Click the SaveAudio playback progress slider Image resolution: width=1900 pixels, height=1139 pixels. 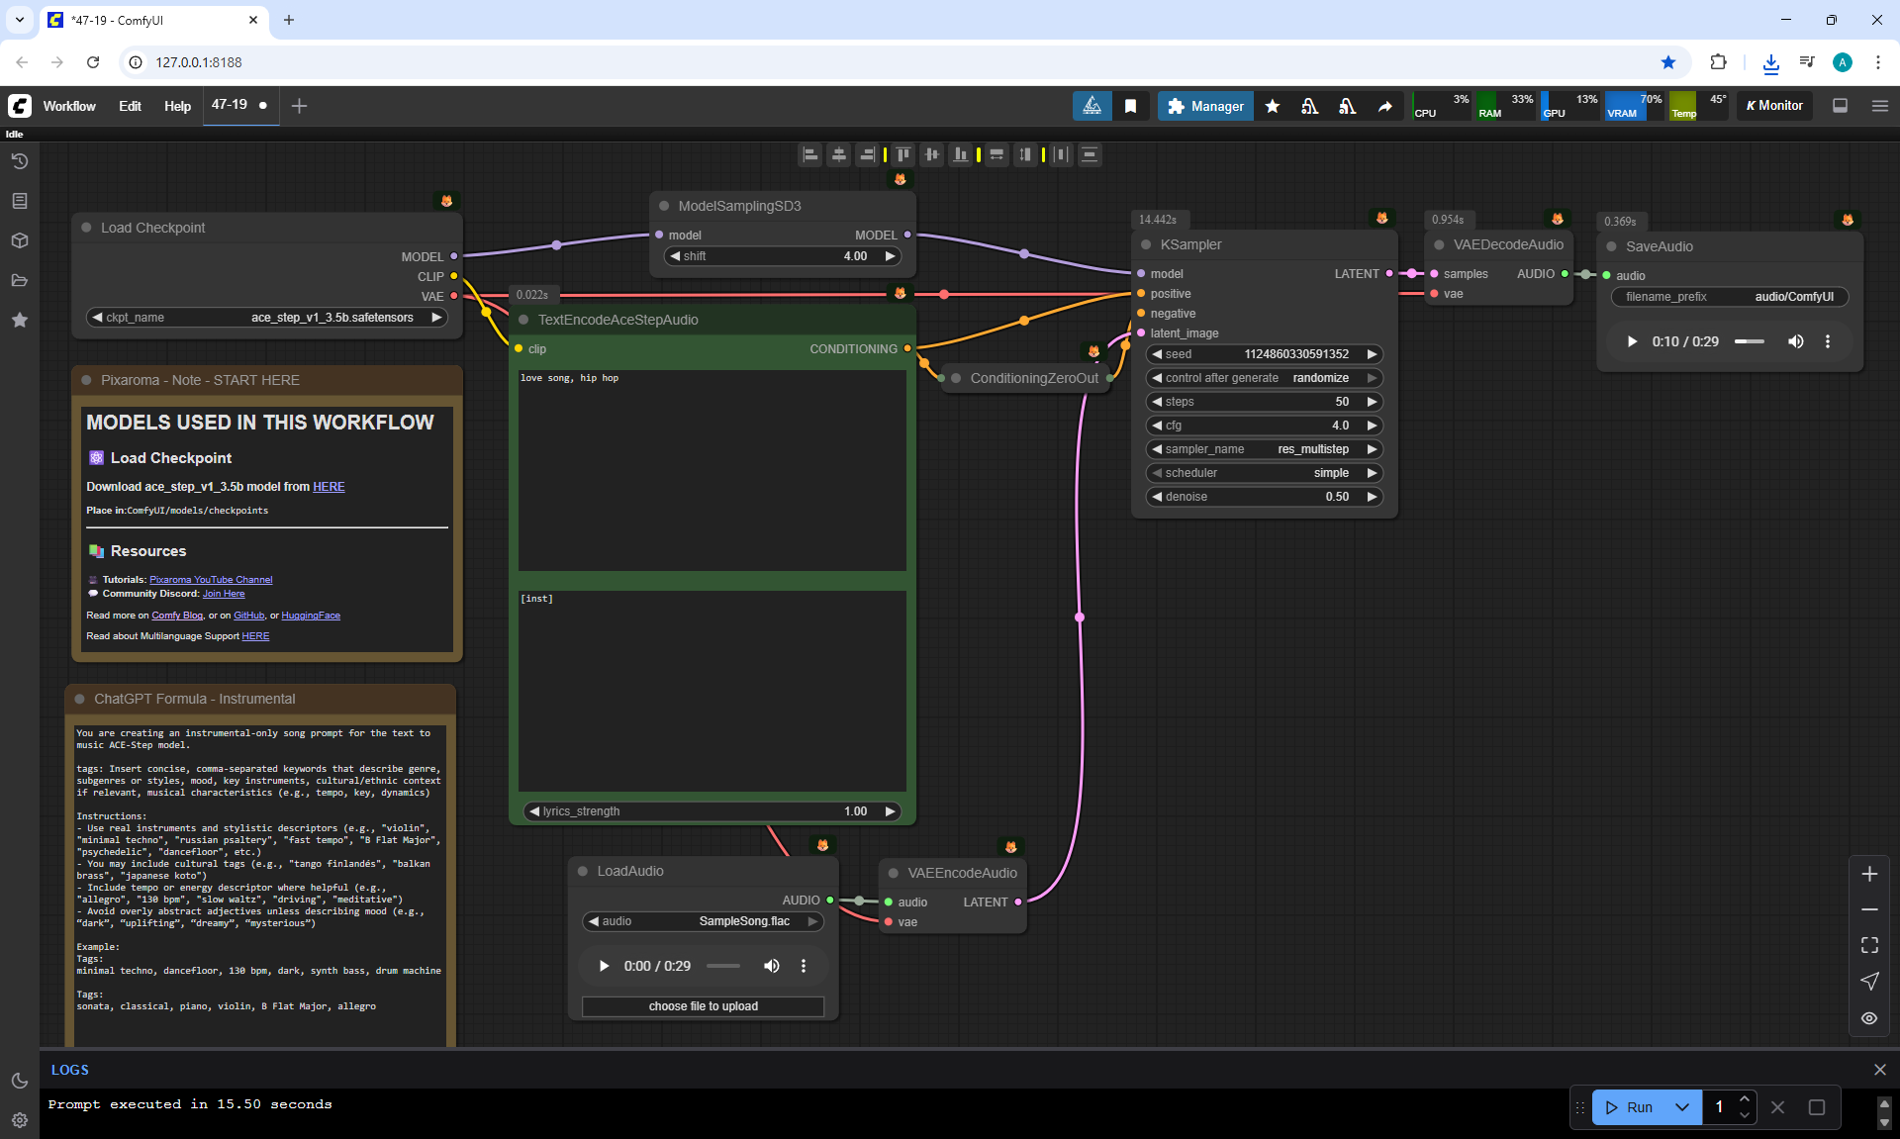[x=1750, y=341]
